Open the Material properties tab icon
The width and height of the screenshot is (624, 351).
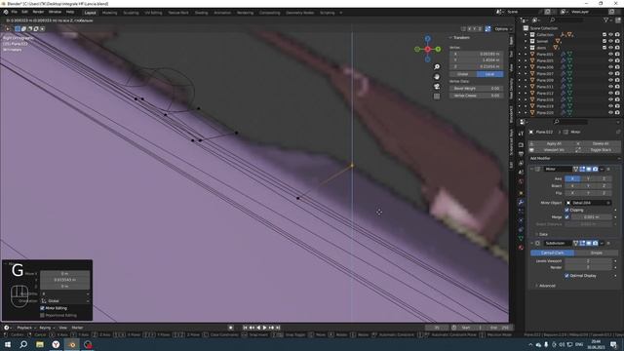click(521, 248)
